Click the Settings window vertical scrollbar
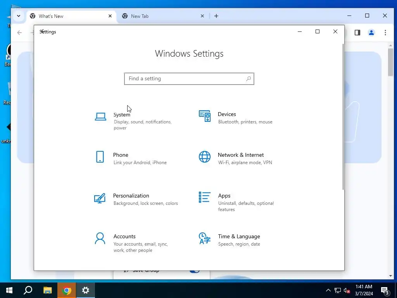The height and width of the screenshot is (298, 397). point(343,116)
